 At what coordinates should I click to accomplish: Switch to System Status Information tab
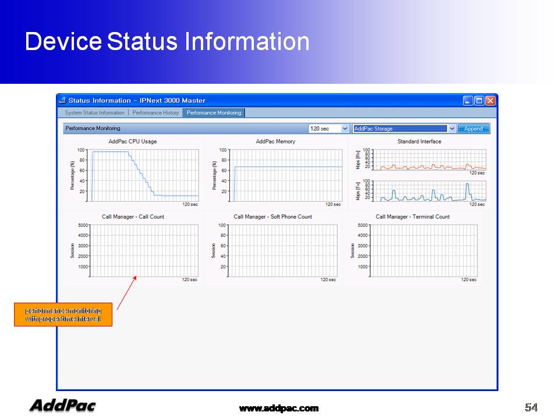(x=94, y=112)
